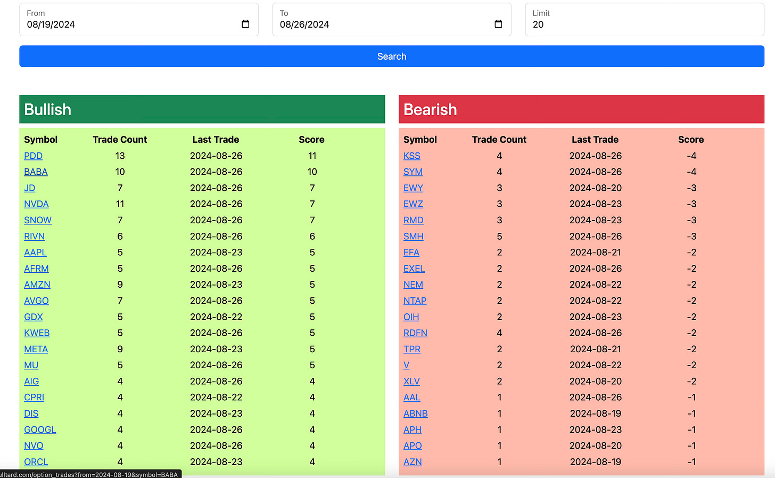775x478 pixels.
Task: Open the DIS symbol link
Action: 31,414
